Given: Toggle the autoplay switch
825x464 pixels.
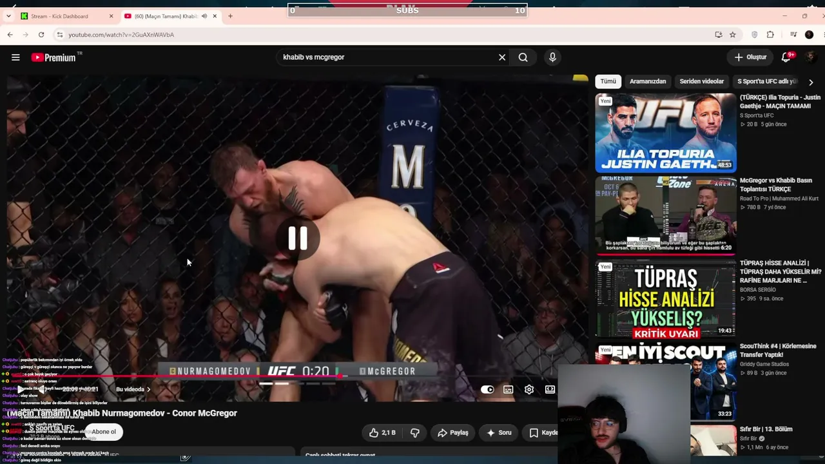Looking at the screenshot, I should pyautogui.click(x=487, y=389).
